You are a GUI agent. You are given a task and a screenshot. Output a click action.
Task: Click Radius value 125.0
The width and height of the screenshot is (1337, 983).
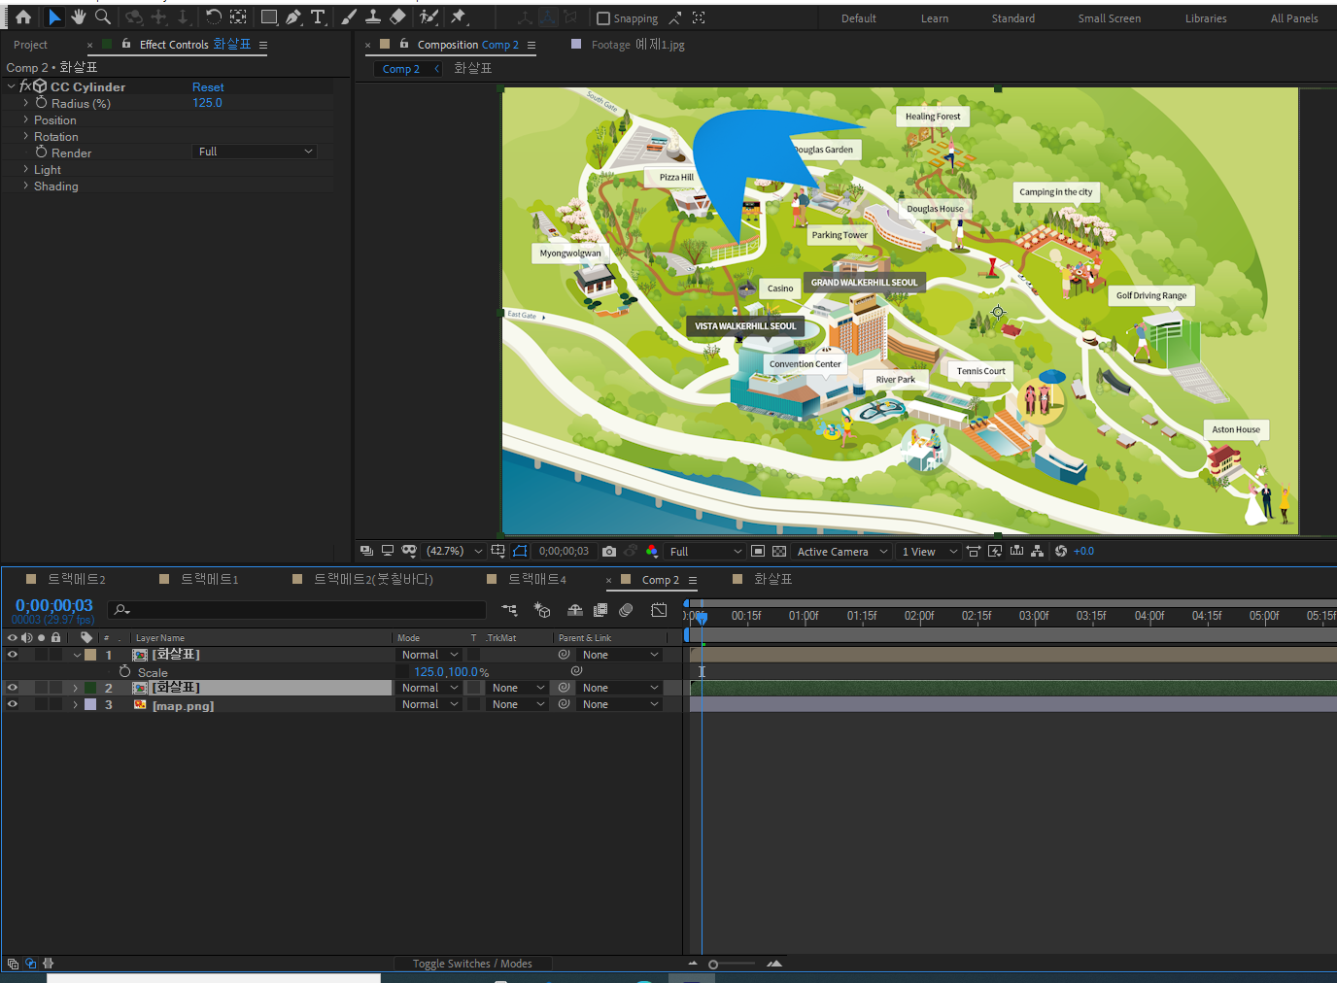[207, 102]
